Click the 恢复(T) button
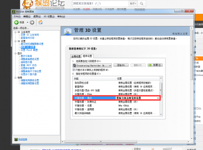This screenshot has height=150, width=203. (x=155, y=65)
